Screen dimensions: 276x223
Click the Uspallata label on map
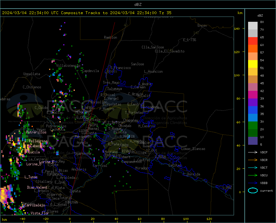pos(32,74)
